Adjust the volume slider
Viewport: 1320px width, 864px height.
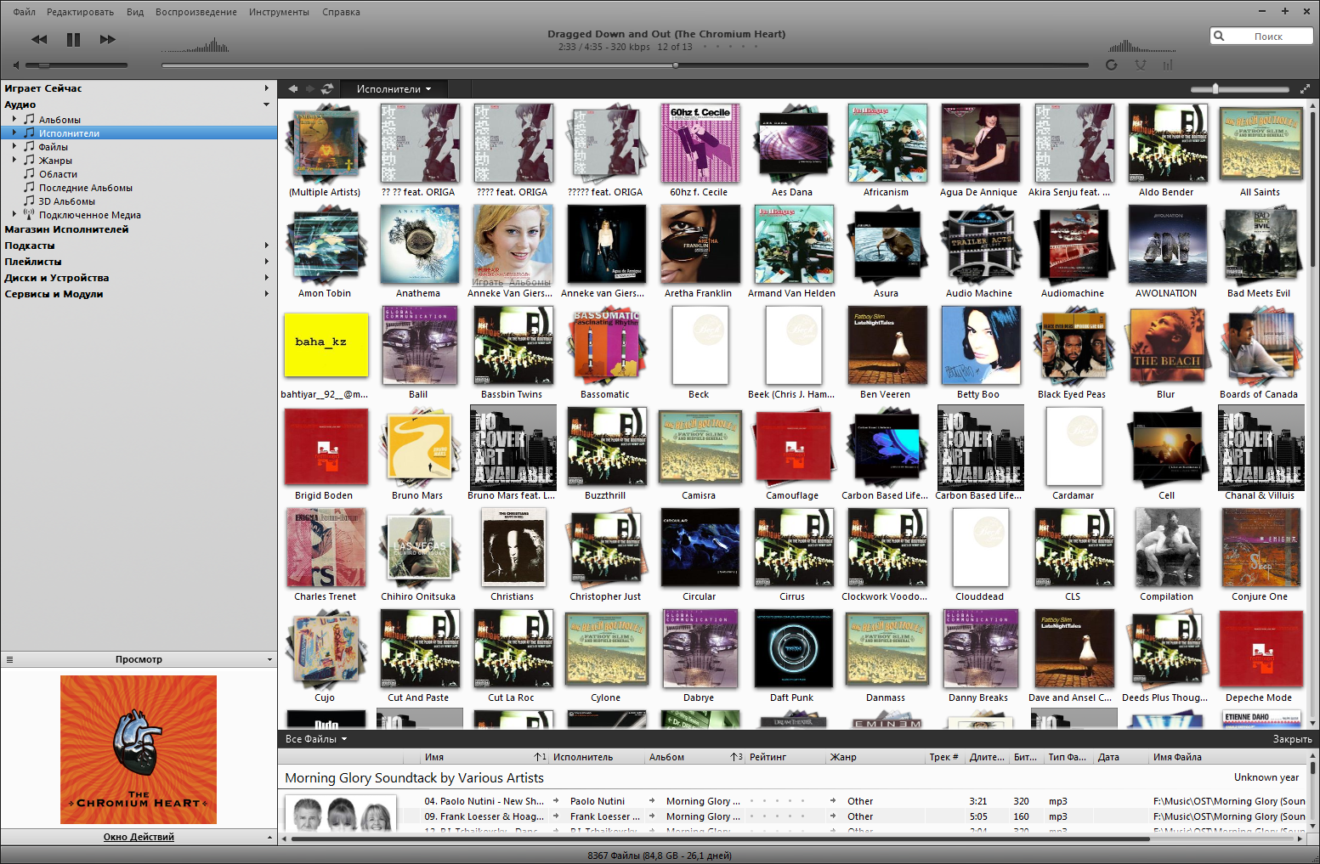(76, 65)
